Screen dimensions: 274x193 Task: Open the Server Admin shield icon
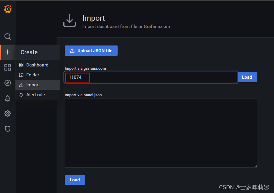8,129
